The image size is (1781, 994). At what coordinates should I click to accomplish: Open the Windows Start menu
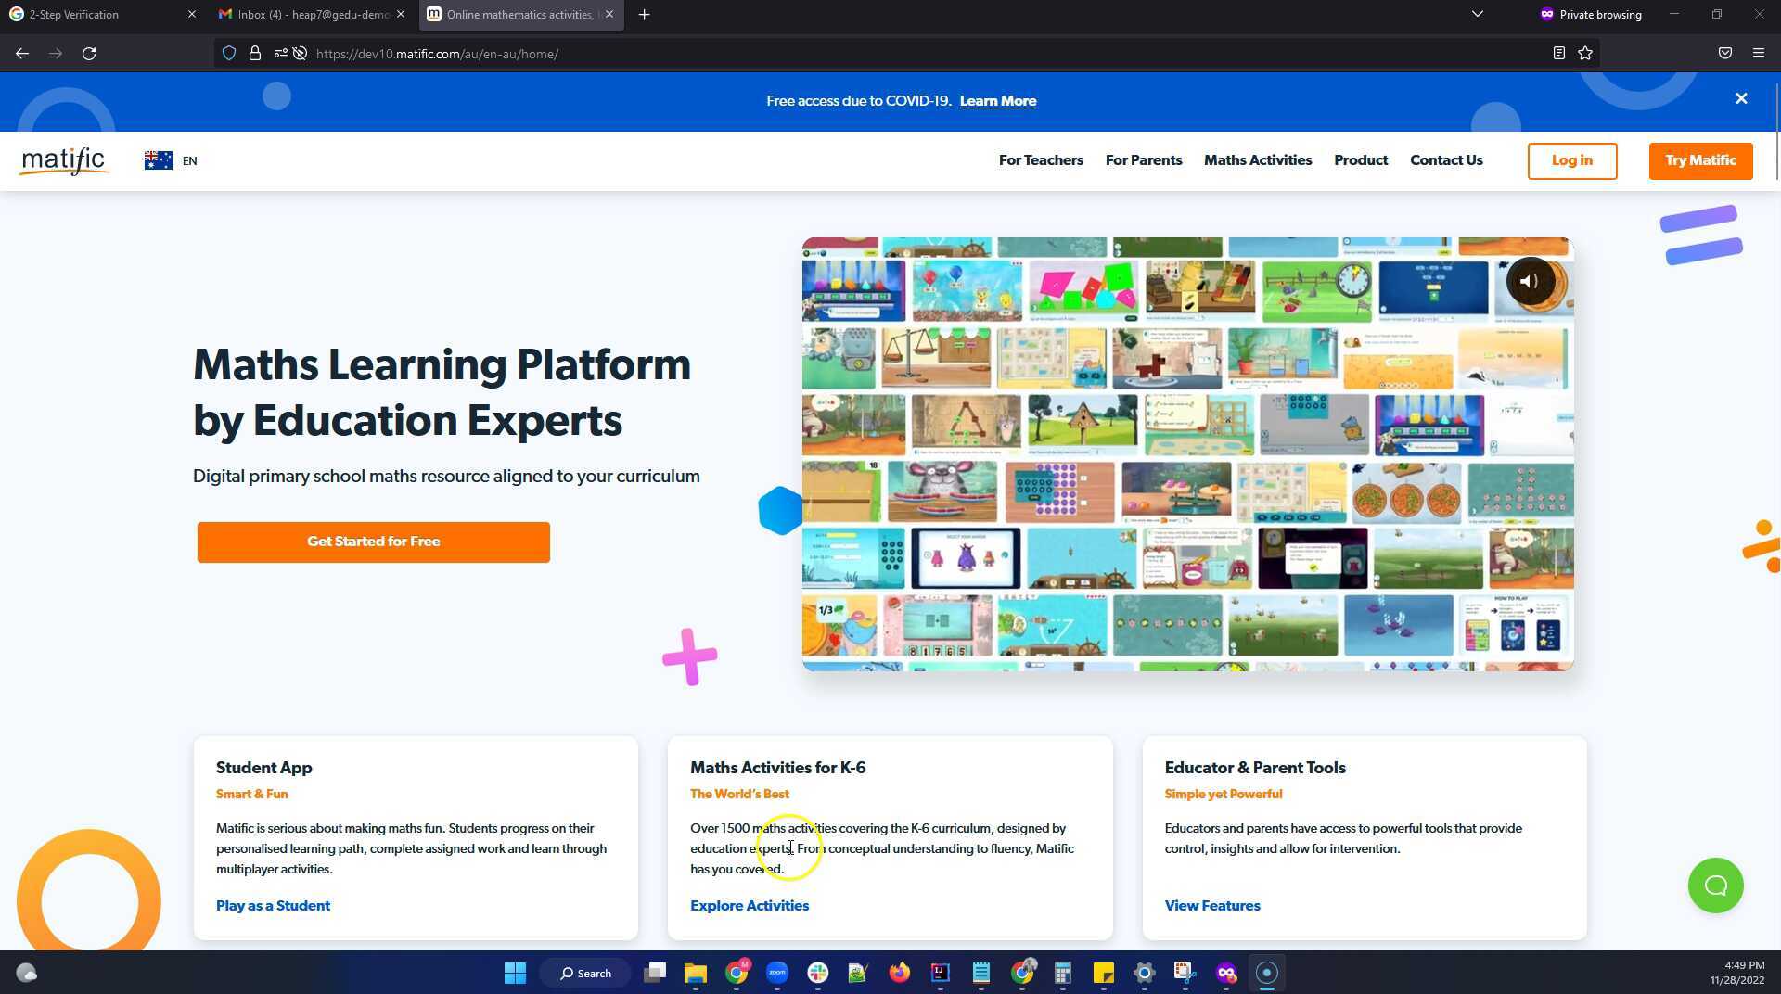click(x=515, y=973)
